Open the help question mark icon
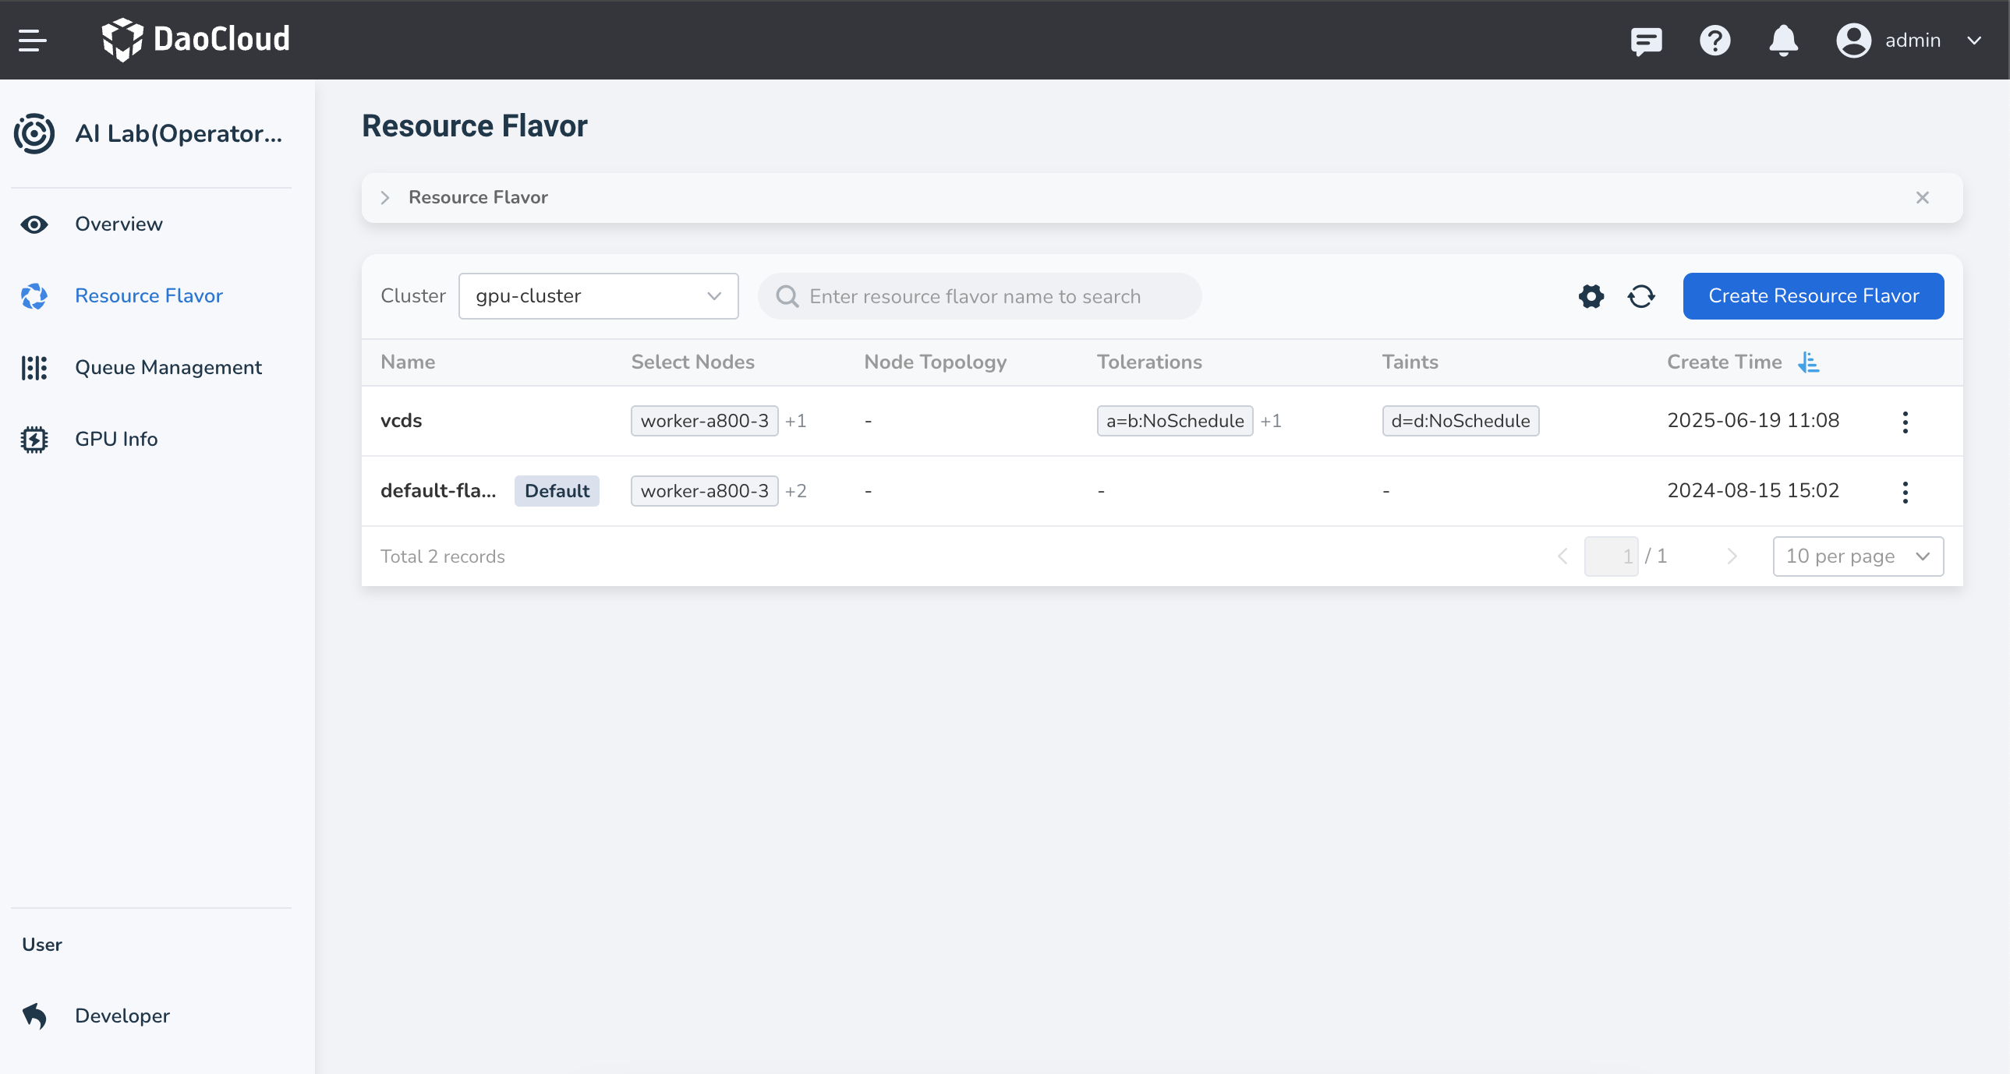 pos(1715,41)
